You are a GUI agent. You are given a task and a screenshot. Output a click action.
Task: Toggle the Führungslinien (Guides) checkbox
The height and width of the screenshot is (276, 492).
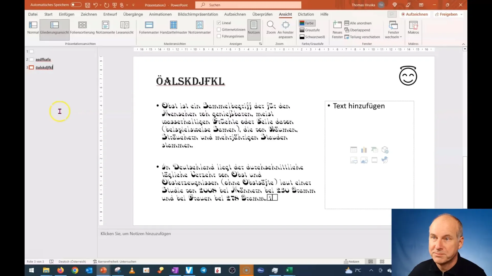coord(219,36)
